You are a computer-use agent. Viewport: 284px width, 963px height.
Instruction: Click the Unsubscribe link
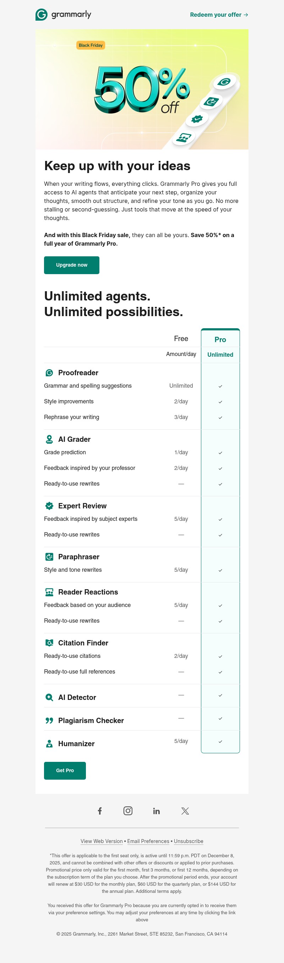click(x=188, y=841)
